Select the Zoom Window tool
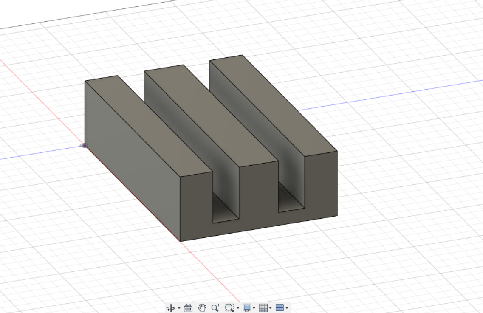The height and width of the screenshot is (313, 483). (x=229, y=307)
